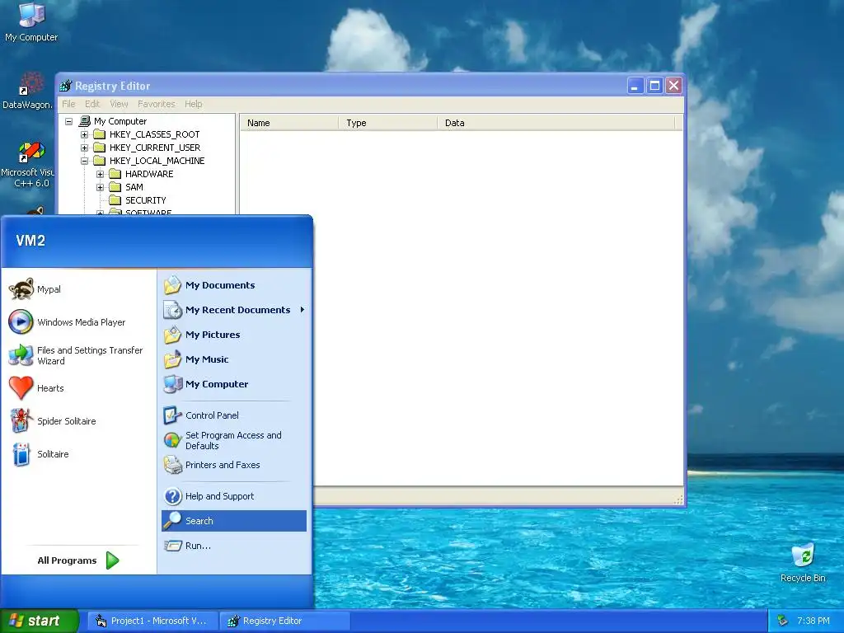Open Control Panel
Viewport: 844px width, 633px height.
pyautogui.click(x=233, y=415)
